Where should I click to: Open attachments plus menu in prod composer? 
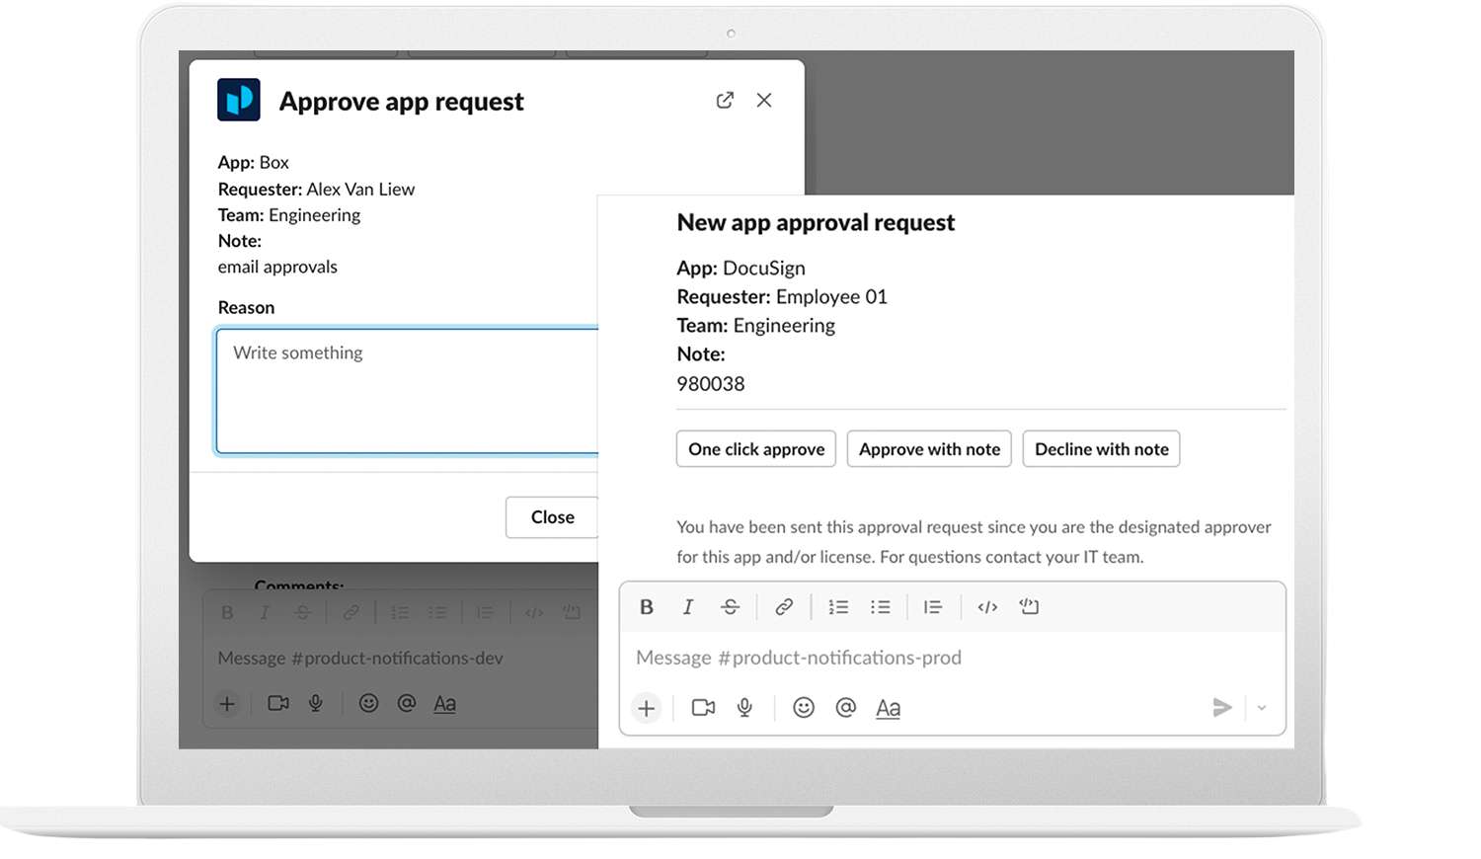point(647,708)
